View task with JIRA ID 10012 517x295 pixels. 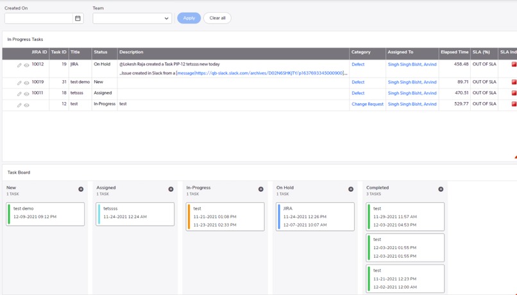(27, 65)
